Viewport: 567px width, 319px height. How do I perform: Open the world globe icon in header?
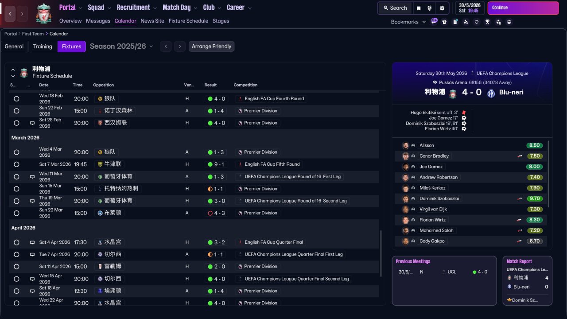pos(430,8)
